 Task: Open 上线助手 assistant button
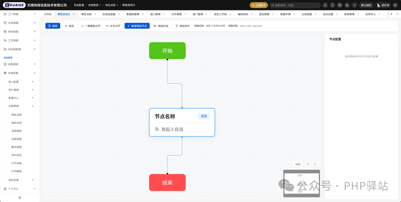(258, 5)
